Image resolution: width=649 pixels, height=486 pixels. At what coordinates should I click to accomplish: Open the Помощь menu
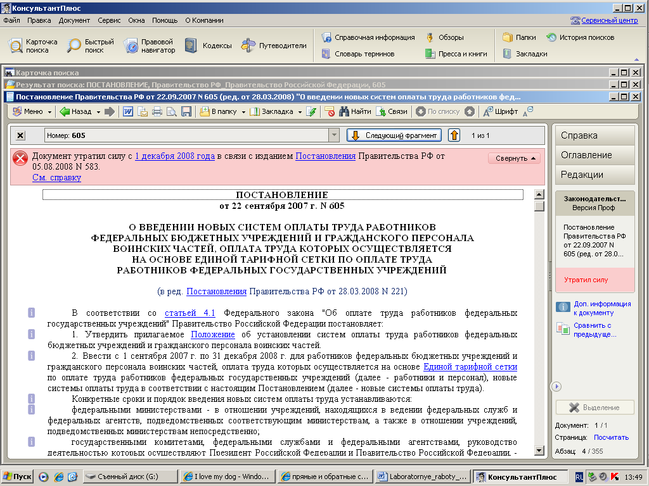[x=165, y=20]
